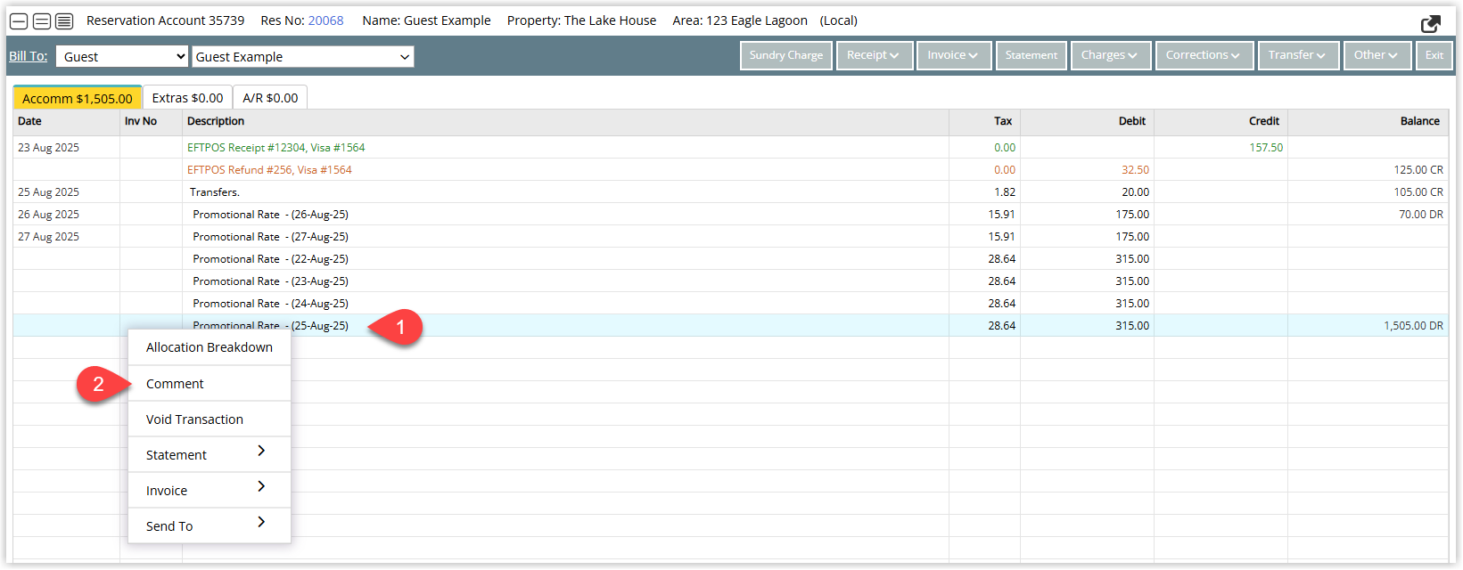
Task: Click the 125.00 CR balance
Action: (x=1418, y=170)
